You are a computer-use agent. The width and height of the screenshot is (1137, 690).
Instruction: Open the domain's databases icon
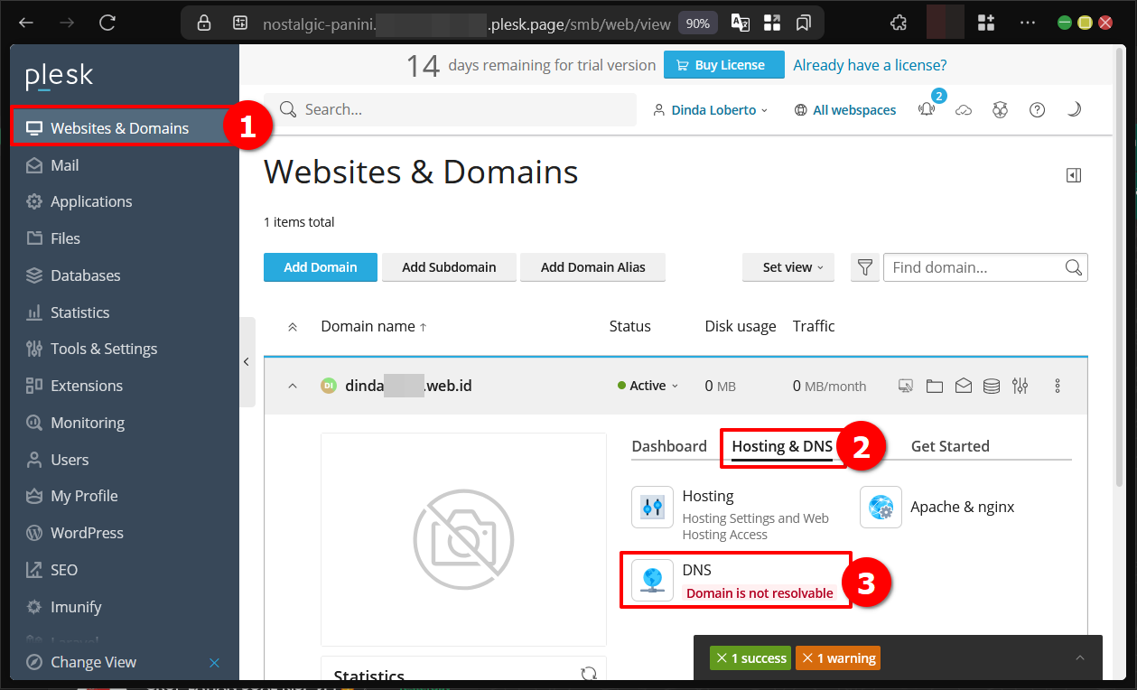point(992,387)
